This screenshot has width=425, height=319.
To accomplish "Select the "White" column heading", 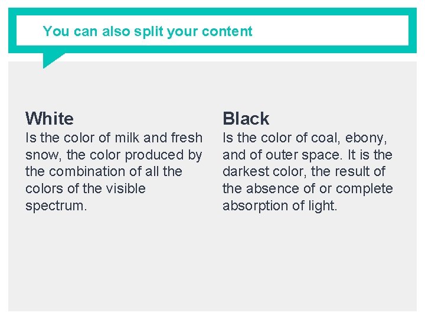I will [50, 119].
